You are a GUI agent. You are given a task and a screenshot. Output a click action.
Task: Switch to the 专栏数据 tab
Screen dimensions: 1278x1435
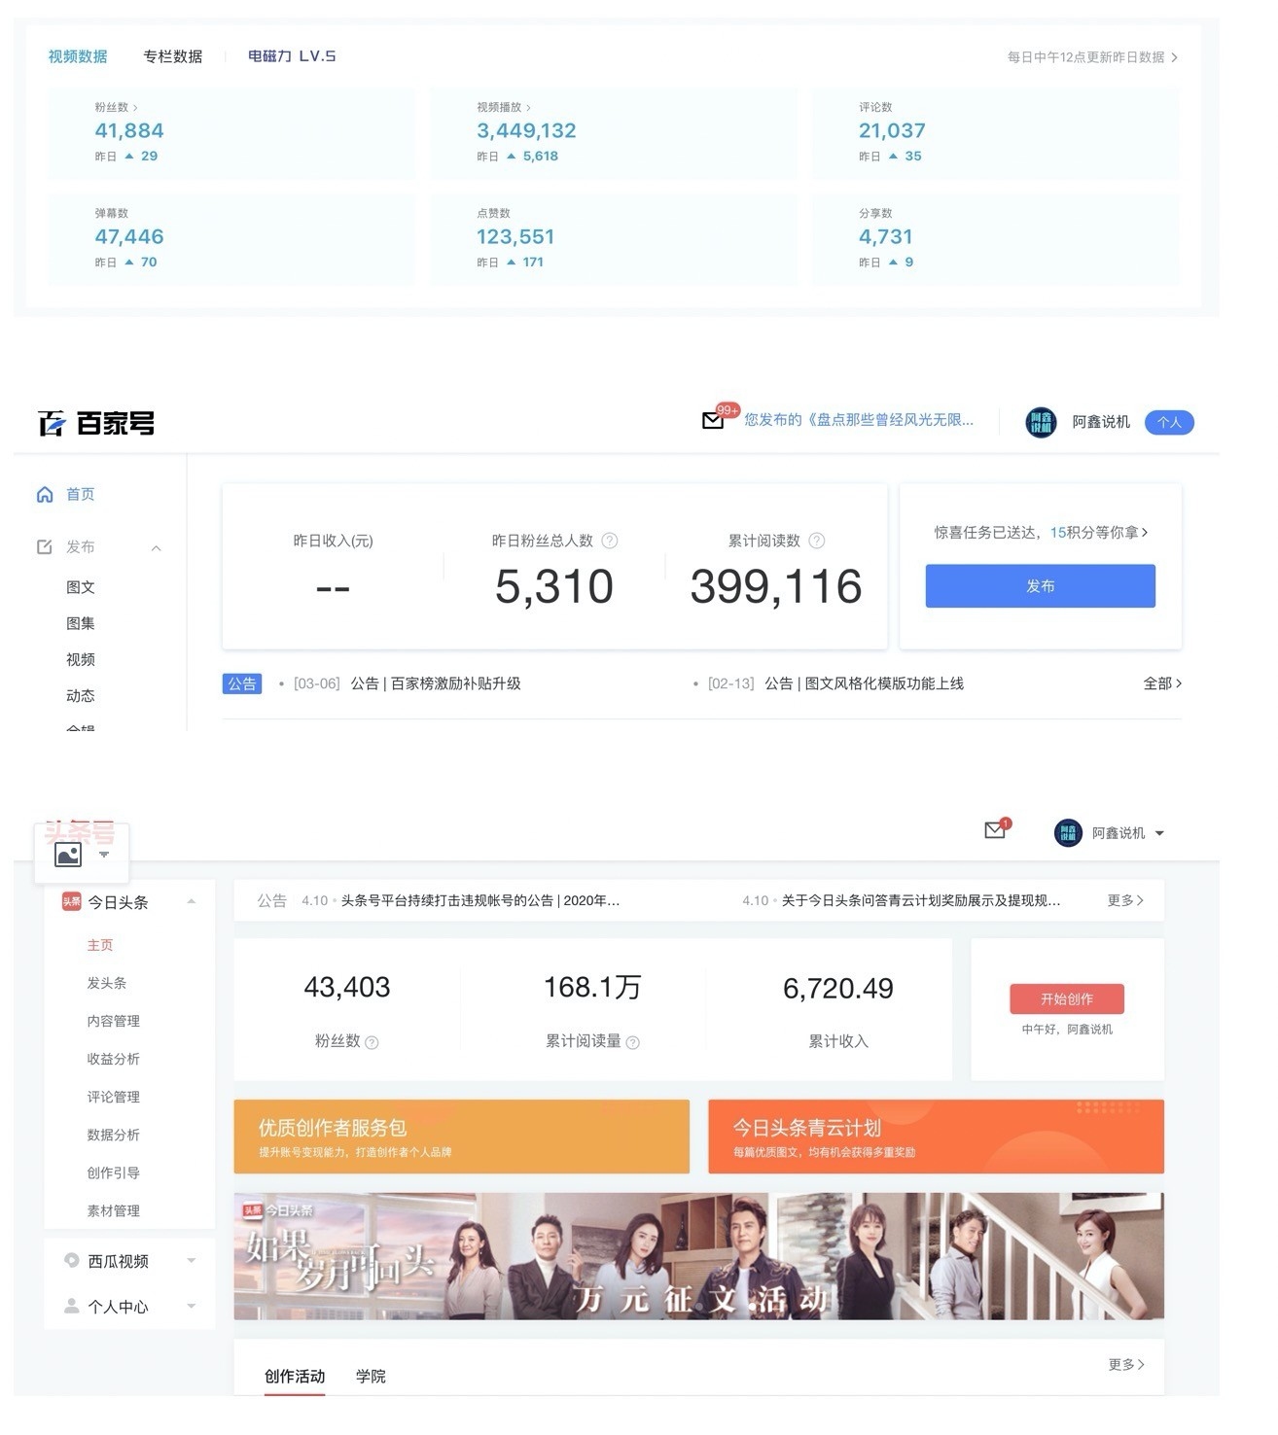(173, 56)
